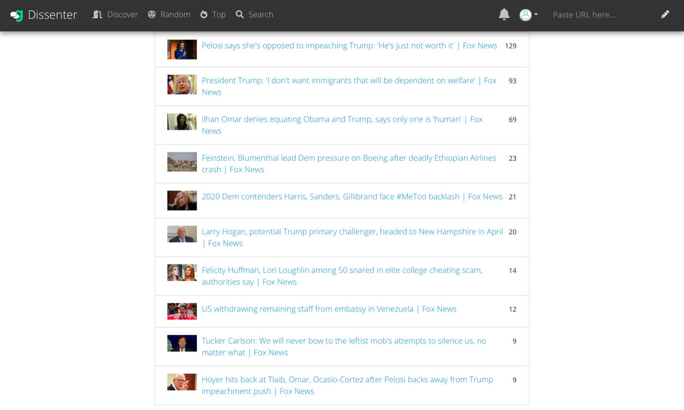Click the Hoyer article thumbnail
Image resolution: width=684 pixels, height=410 pixels.
click(x=182, y=382)
